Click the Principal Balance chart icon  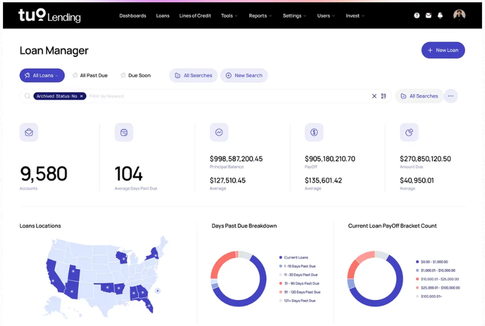(x=219, y=132)
